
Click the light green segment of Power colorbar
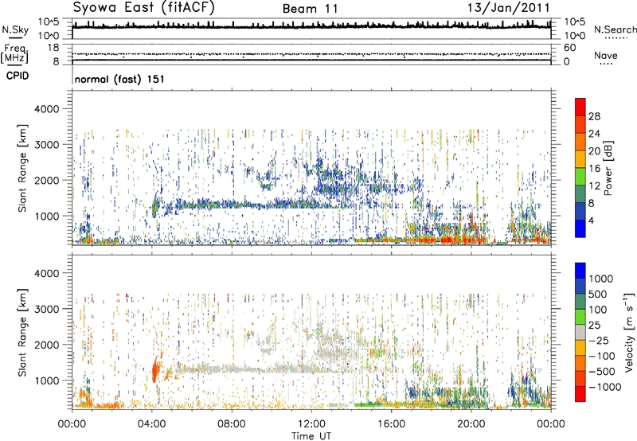[580, 177]
